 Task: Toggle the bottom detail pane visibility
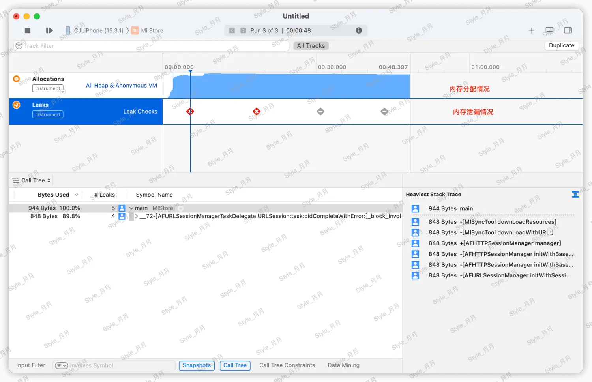click(549, 30)
